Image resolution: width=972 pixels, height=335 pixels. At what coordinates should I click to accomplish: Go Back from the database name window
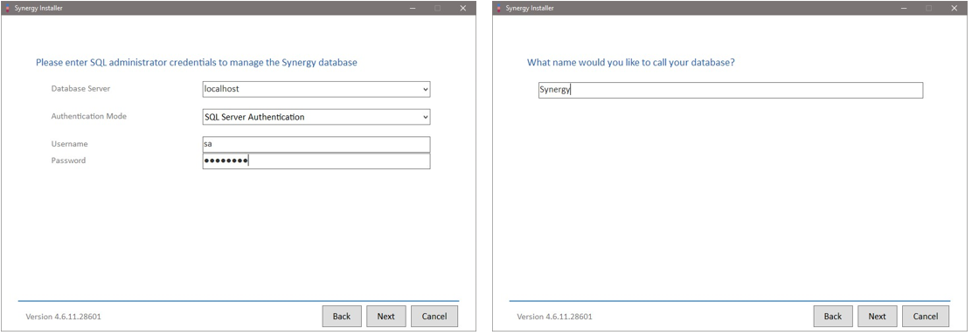tap(832, 317)
